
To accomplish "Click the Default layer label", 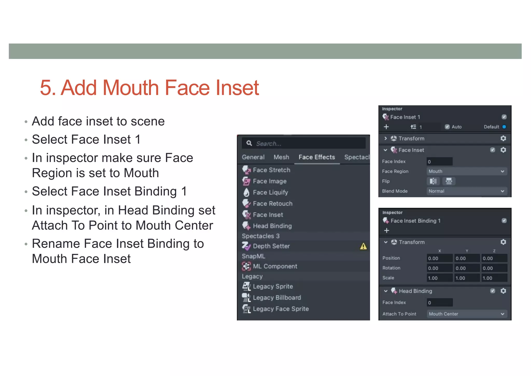I will tap(491, 127).
